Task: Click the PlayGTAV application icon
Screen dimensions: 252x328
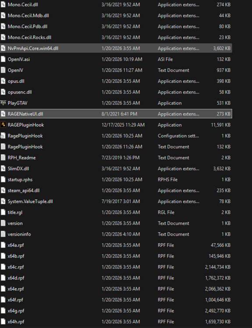Action: click(3, 103)
